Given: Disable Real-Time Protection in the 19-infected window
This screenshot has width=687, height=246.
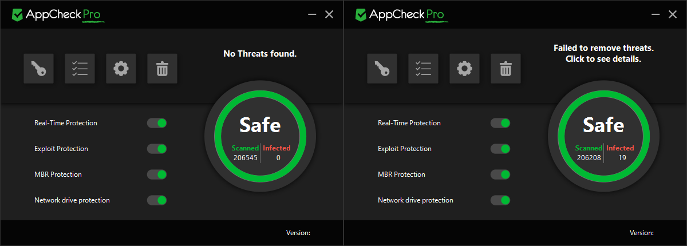Looking at the screenshot, I should pos(500,123).
